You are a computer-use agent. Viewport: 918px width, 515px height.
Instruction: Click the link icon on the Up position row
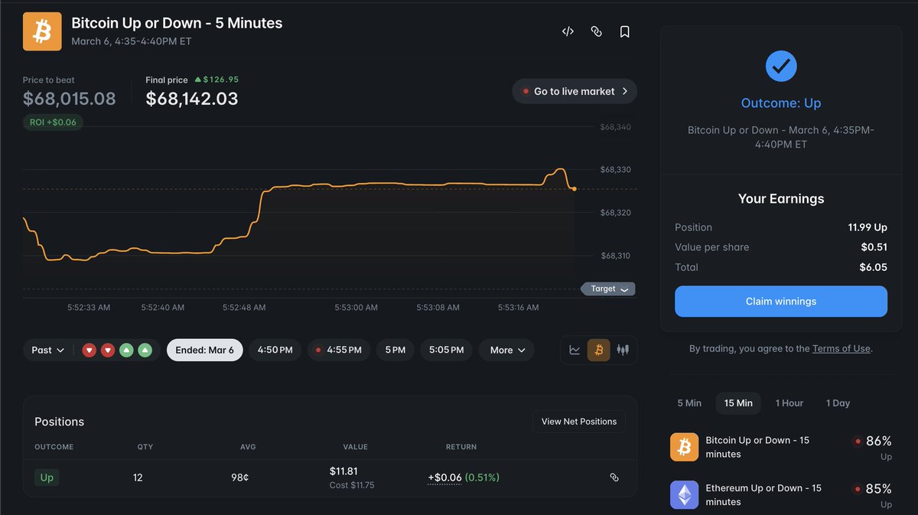pos(614,477)
